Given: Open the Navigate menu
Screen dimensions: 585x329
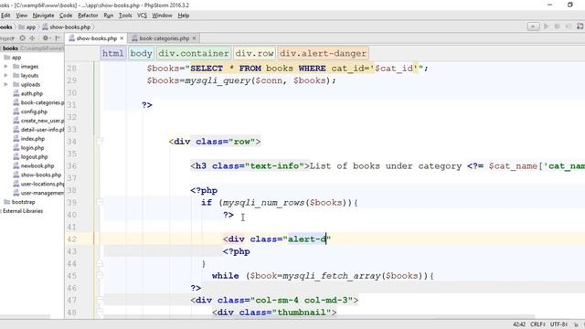Looking at the screenshot, I should click(x=43, y=16).
